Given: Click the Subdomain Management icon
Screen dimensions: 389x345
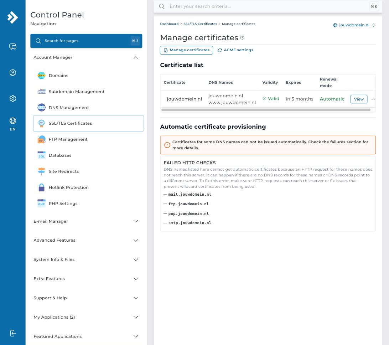Looking at the screenshot, I should pos(41,92).
